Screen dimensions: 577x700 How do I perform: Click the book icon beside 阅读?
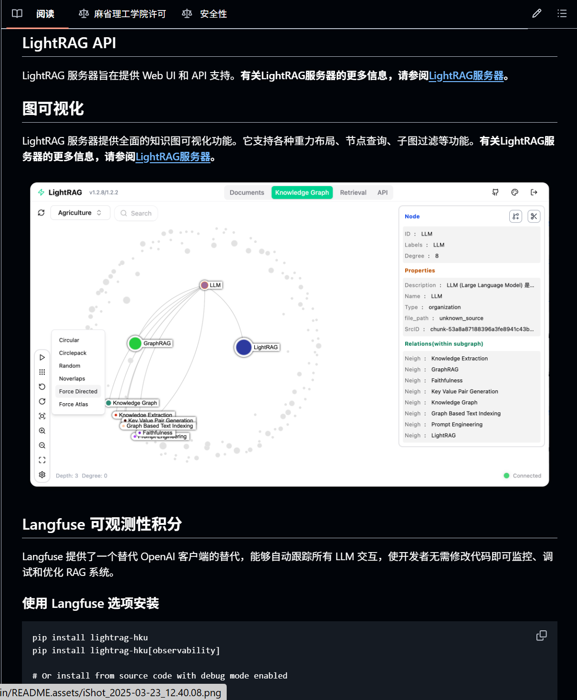[x=17, y=14]
